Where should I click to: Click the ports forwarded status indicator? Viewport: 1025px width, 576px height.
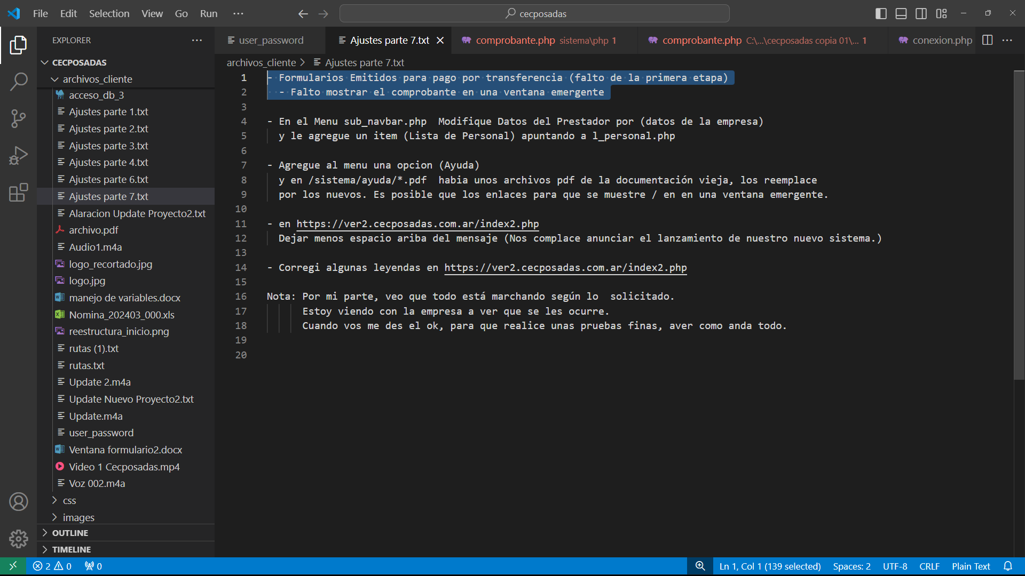(x=93, y=566)
